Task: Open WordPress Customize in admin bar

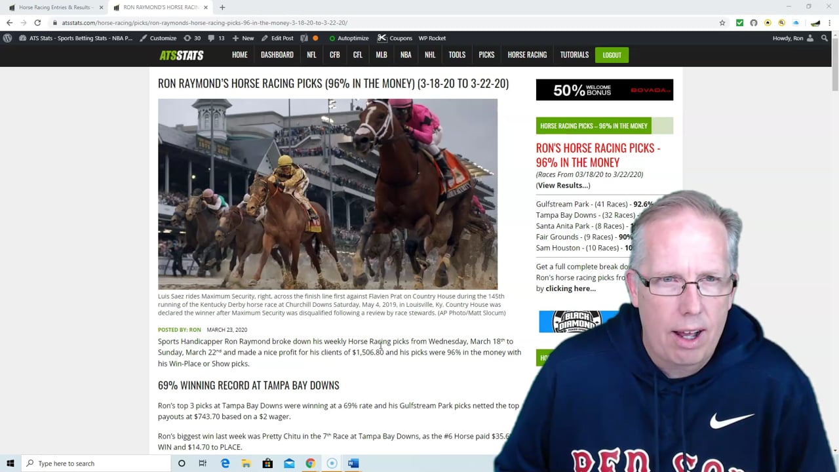Action: tap(158, 38)
